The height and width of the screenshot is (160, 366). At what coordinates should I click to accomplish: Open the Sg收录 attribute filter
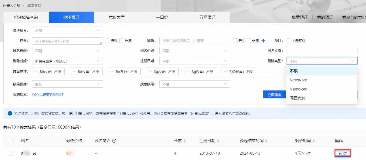coord(162,72)
